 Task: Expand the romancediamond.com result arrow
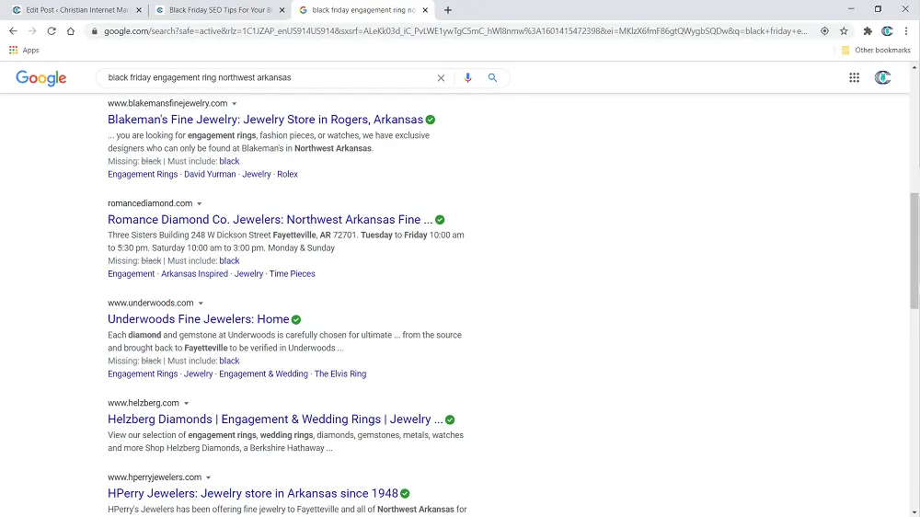(x=199, y=203)
